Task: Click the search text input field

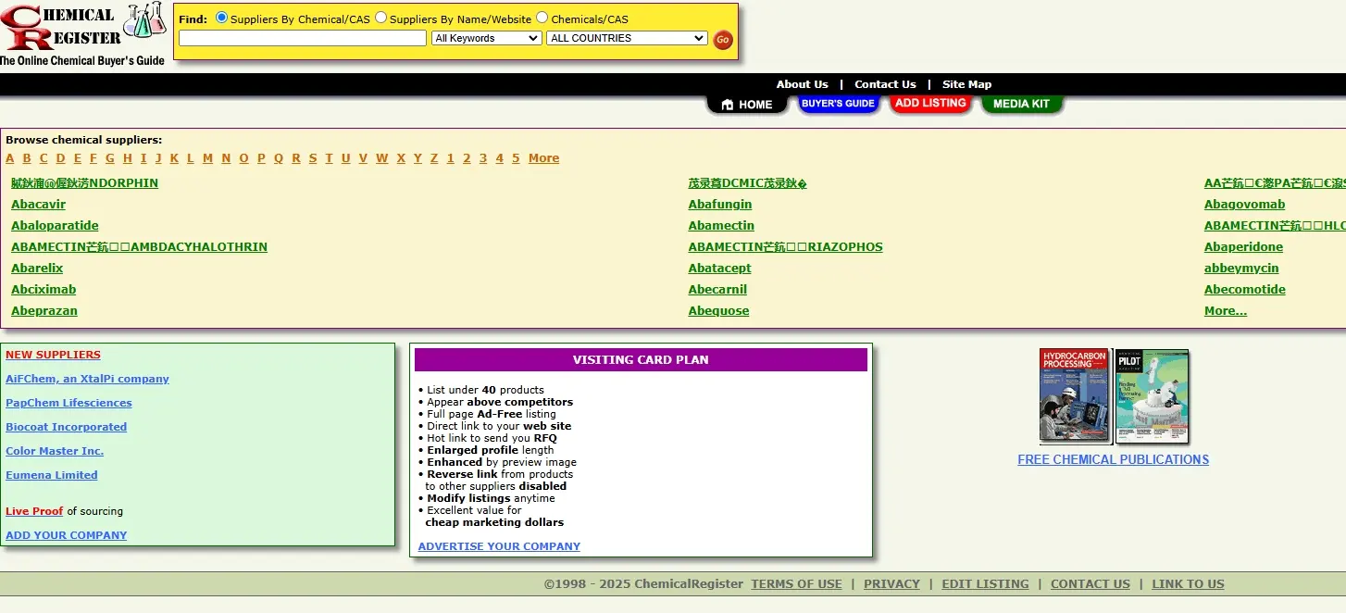Action: point(302,38)
